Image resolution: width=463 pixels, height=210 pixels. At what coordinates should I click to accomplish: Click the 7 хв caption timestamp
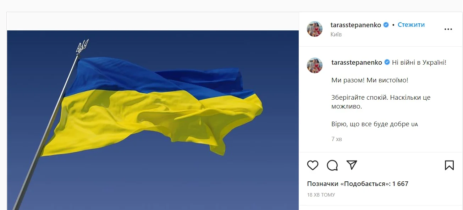point(337,139)
